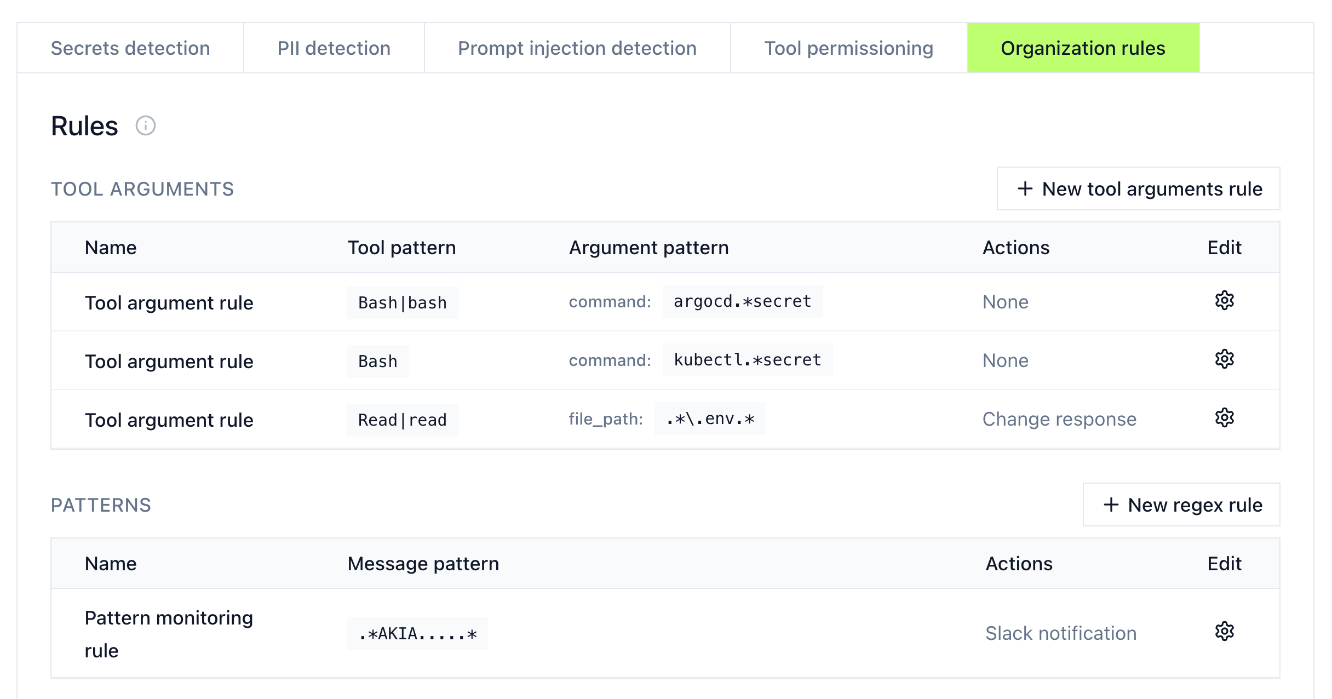Select the Tool permissioning tab

[848, 48]
